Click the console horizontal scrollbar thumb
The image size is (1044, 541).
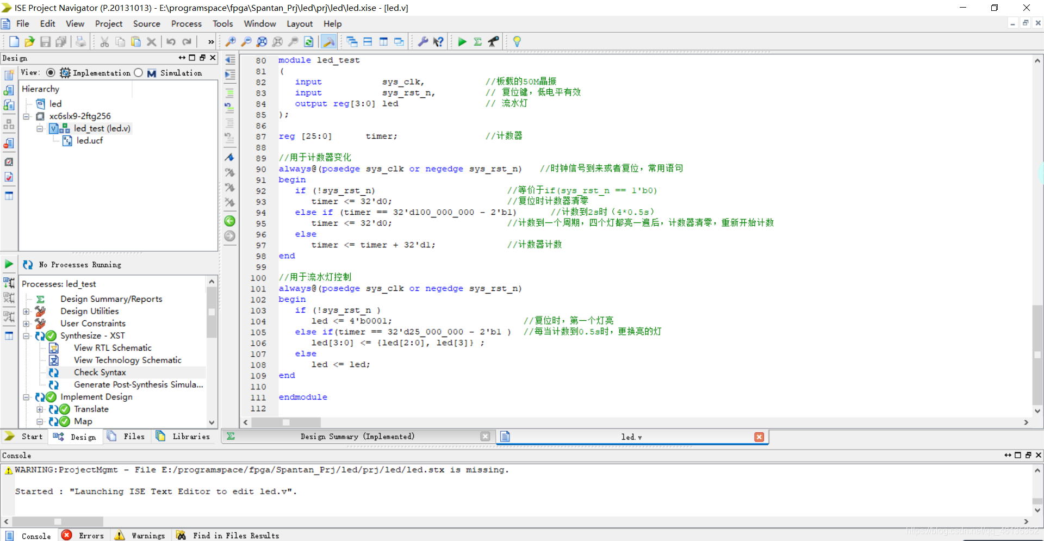click(x=58, y=521)
